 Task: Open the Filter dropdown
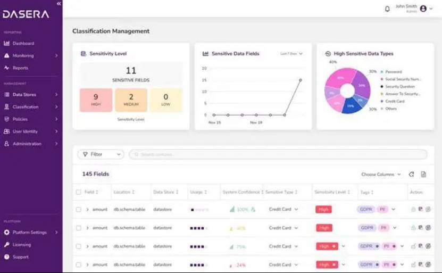101,154
